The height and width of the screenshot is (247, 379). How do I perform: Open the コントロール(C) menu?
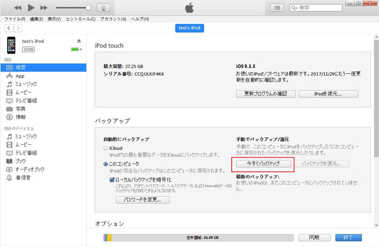[81, 19]
